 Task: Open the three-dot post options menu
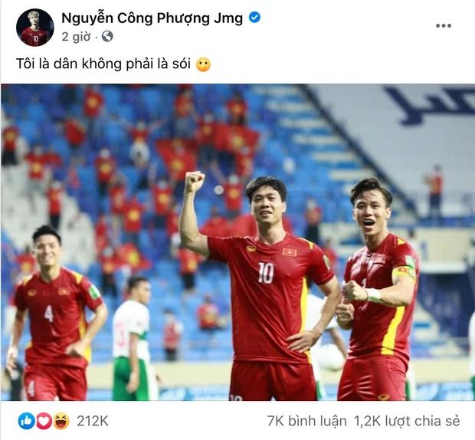[444, 26]
